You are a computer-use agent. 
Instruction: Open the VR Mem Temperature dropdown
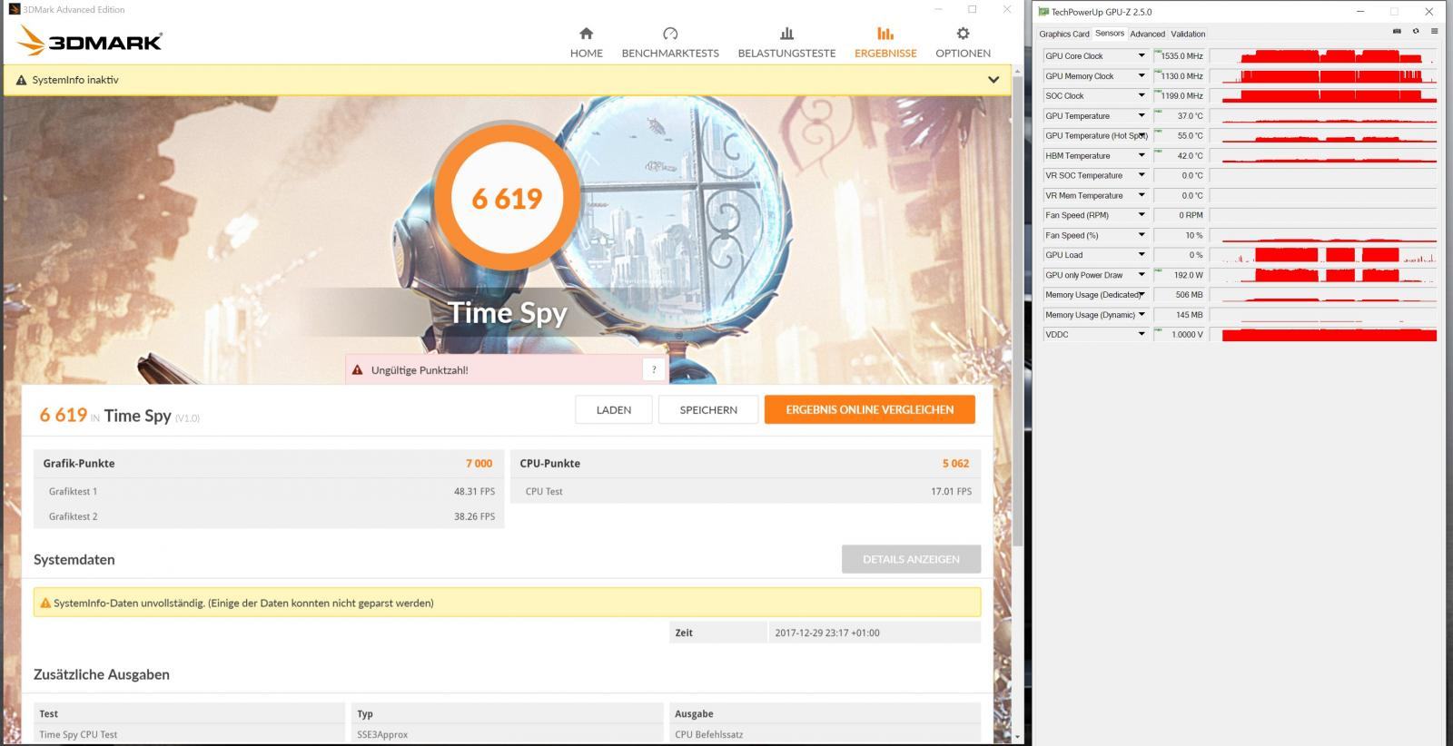point(1142,195)
